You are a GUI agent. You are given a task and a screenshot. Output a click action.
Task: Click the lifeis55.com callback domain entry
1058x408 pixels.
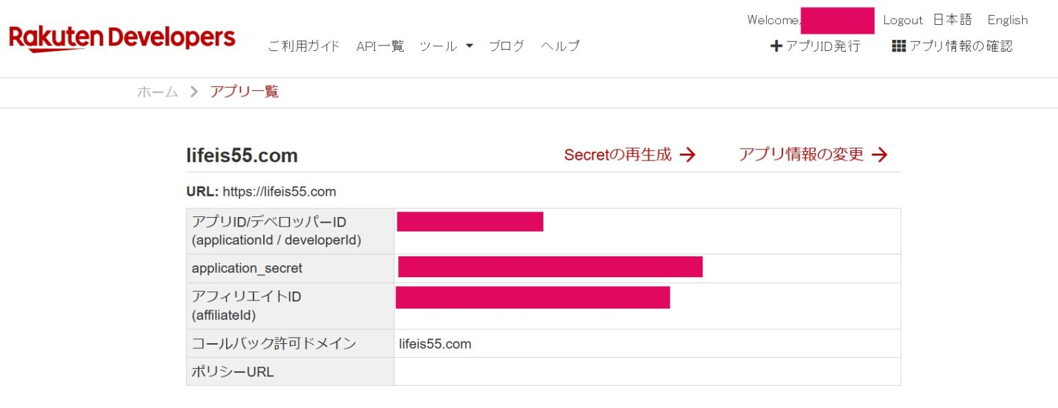[435, 343]
